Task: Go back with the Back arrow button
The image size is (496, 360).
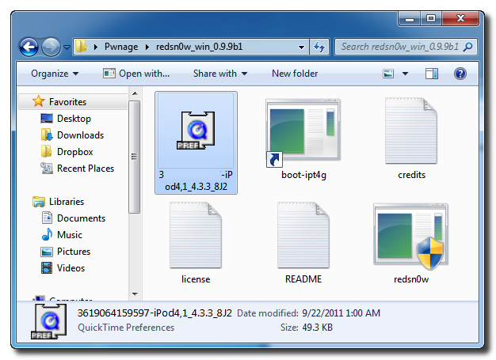Action: click(29, 47)
